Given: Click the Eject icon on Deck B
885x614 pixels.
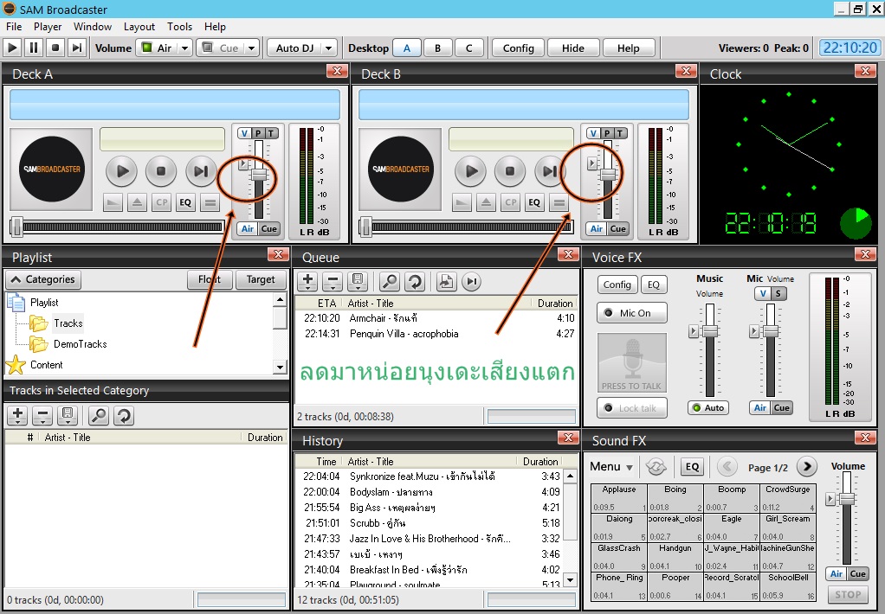Looking at the screenshot, I should pos(486,202).
